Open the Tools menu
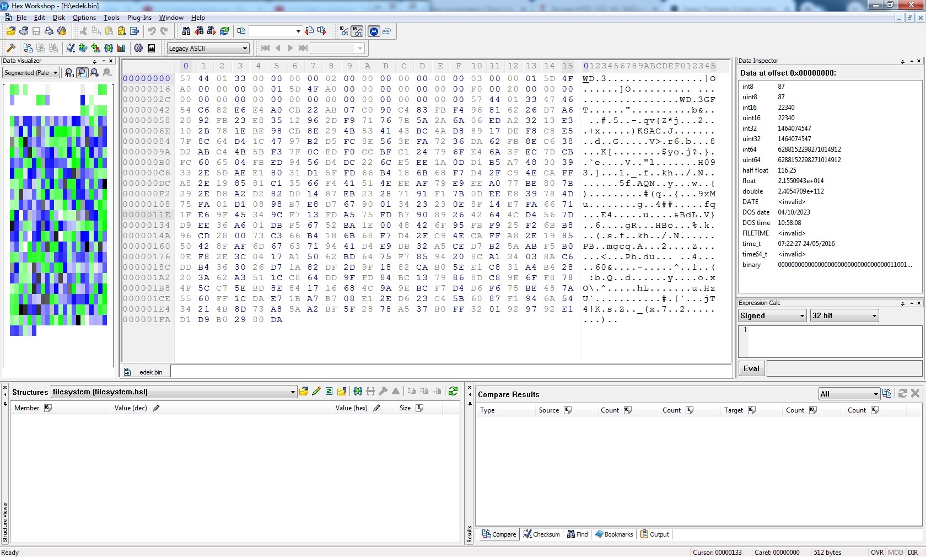This screenshot has height=557, width=926. 111,18
